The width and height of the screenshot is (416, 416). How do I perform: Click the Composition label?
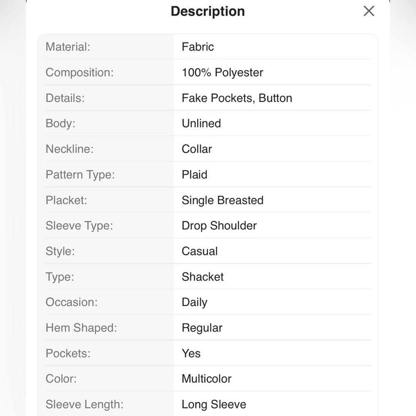(x=79, y=72)
